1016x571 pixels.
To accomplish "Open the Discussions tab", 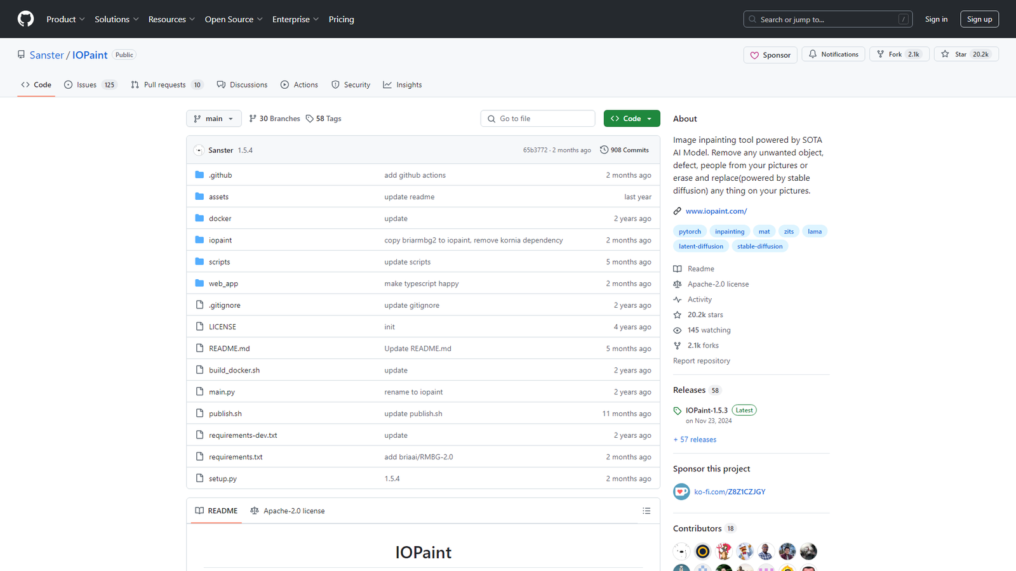I will click(x=242, y=84).
